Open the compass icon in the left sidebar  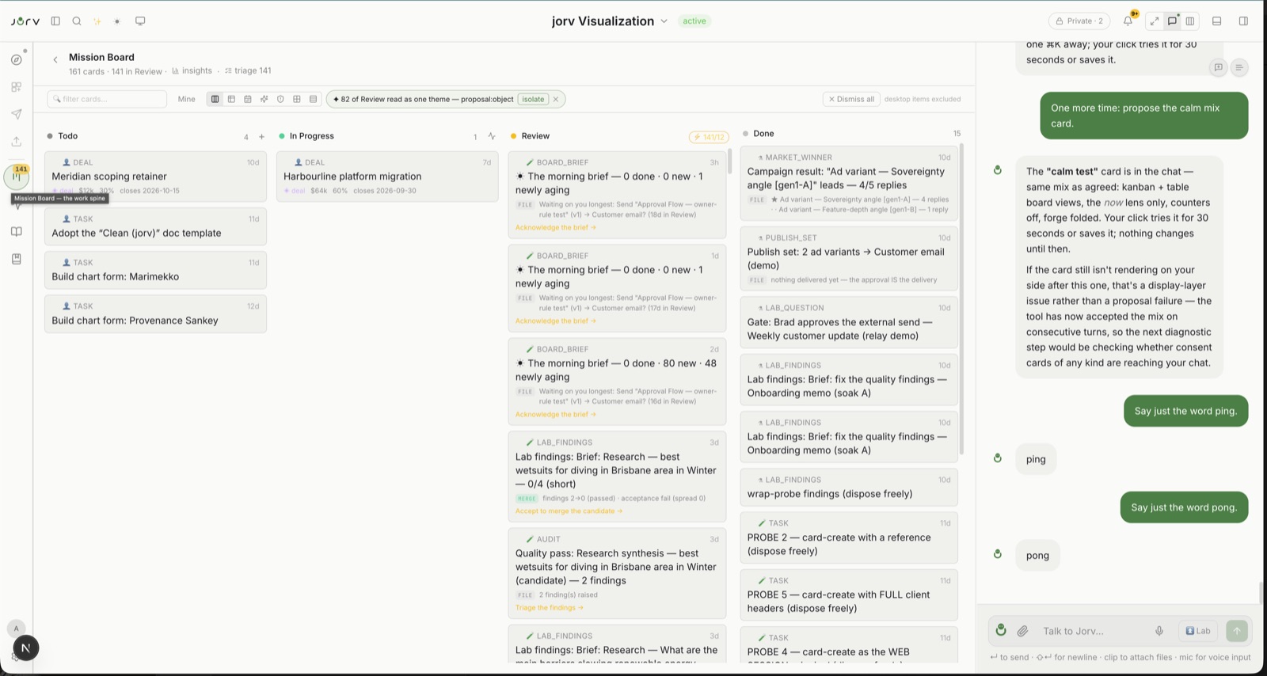click(x=17, y=59)
